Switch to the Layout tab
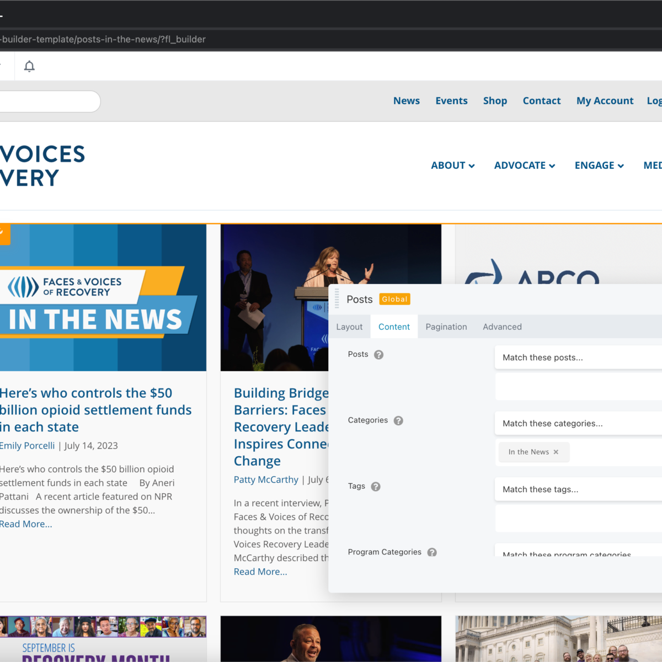 (349, 327)
